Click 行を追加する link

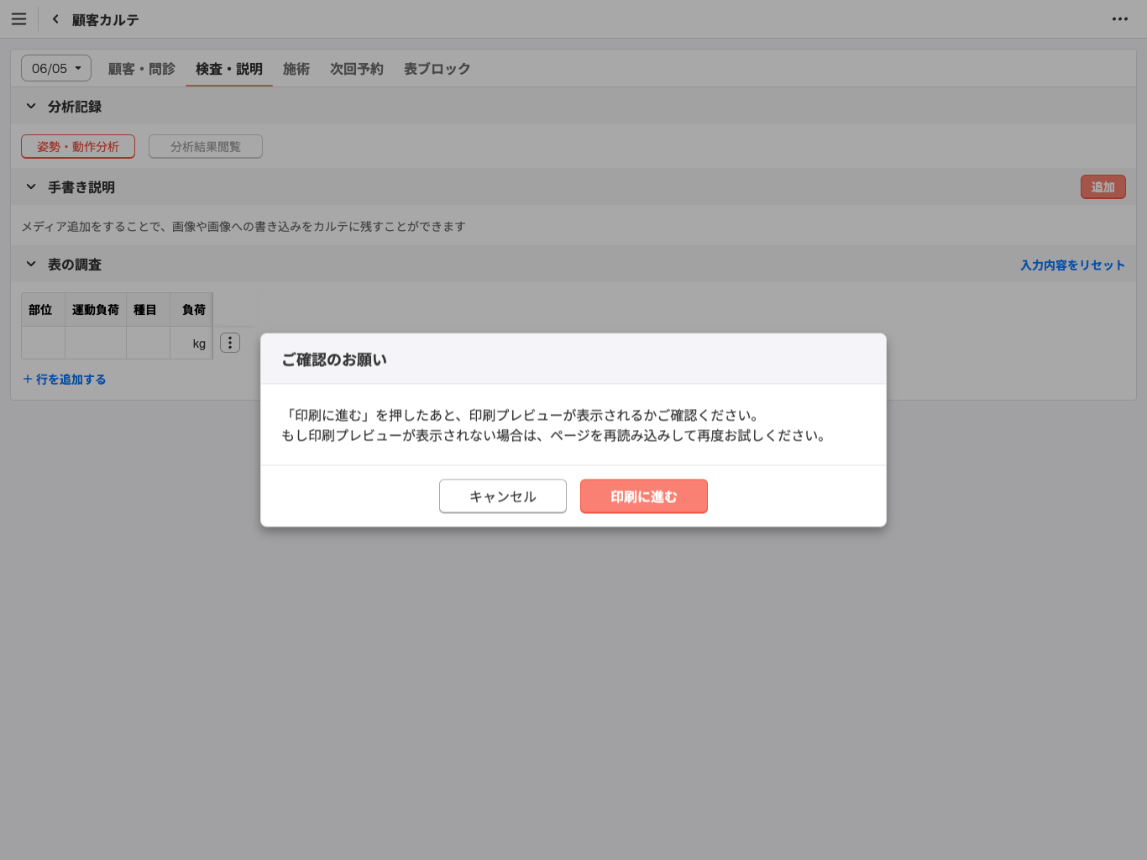pyautogui.click(x=65, y=379)
